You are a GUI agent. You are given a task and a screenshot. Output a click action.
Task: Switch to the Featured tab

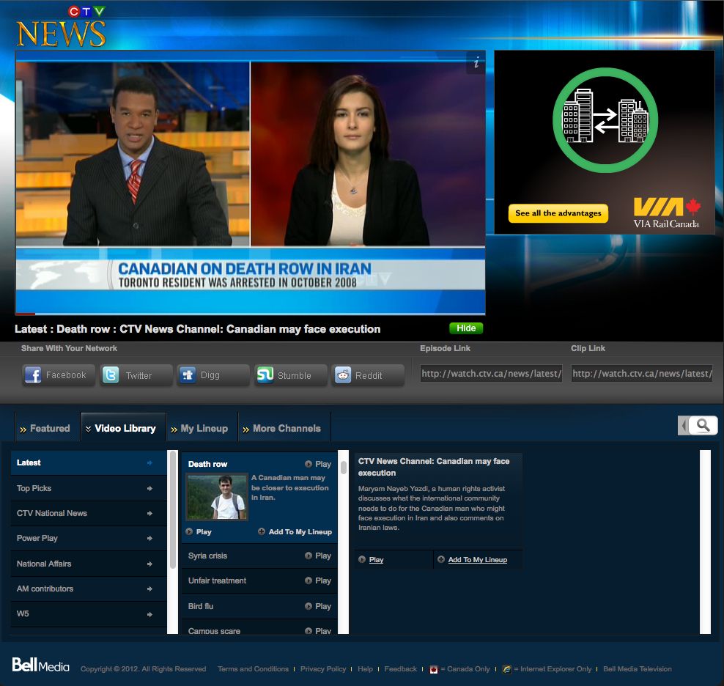pos(45,428)
